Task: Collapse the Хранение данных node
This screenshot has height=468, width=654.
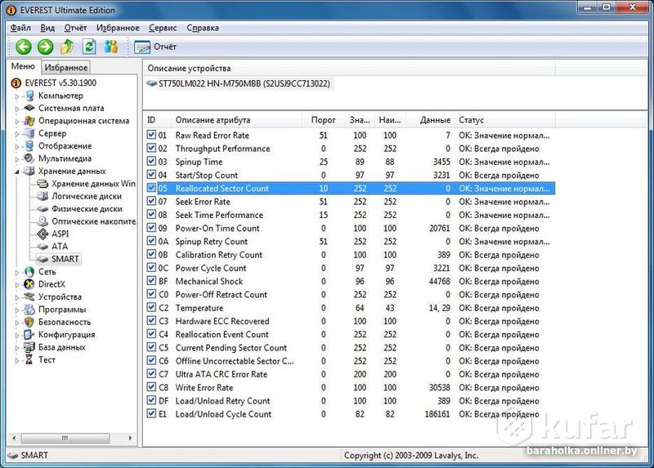Action: 17,172
